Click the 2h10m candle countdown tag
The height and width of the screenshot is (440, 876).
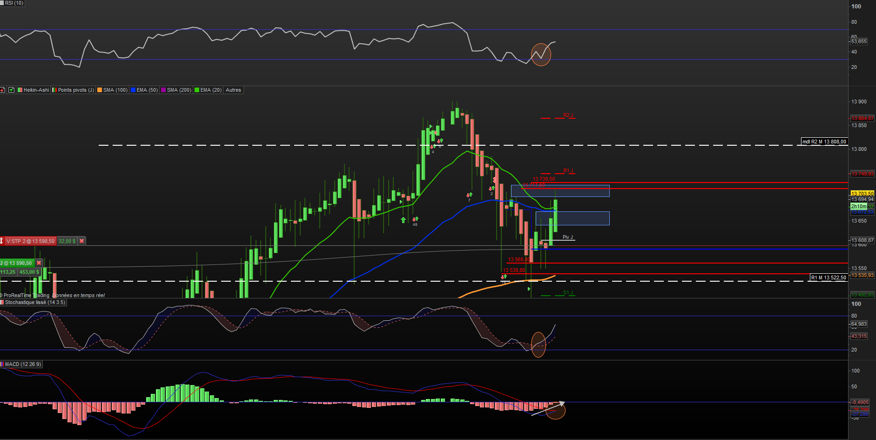[859, 206]
